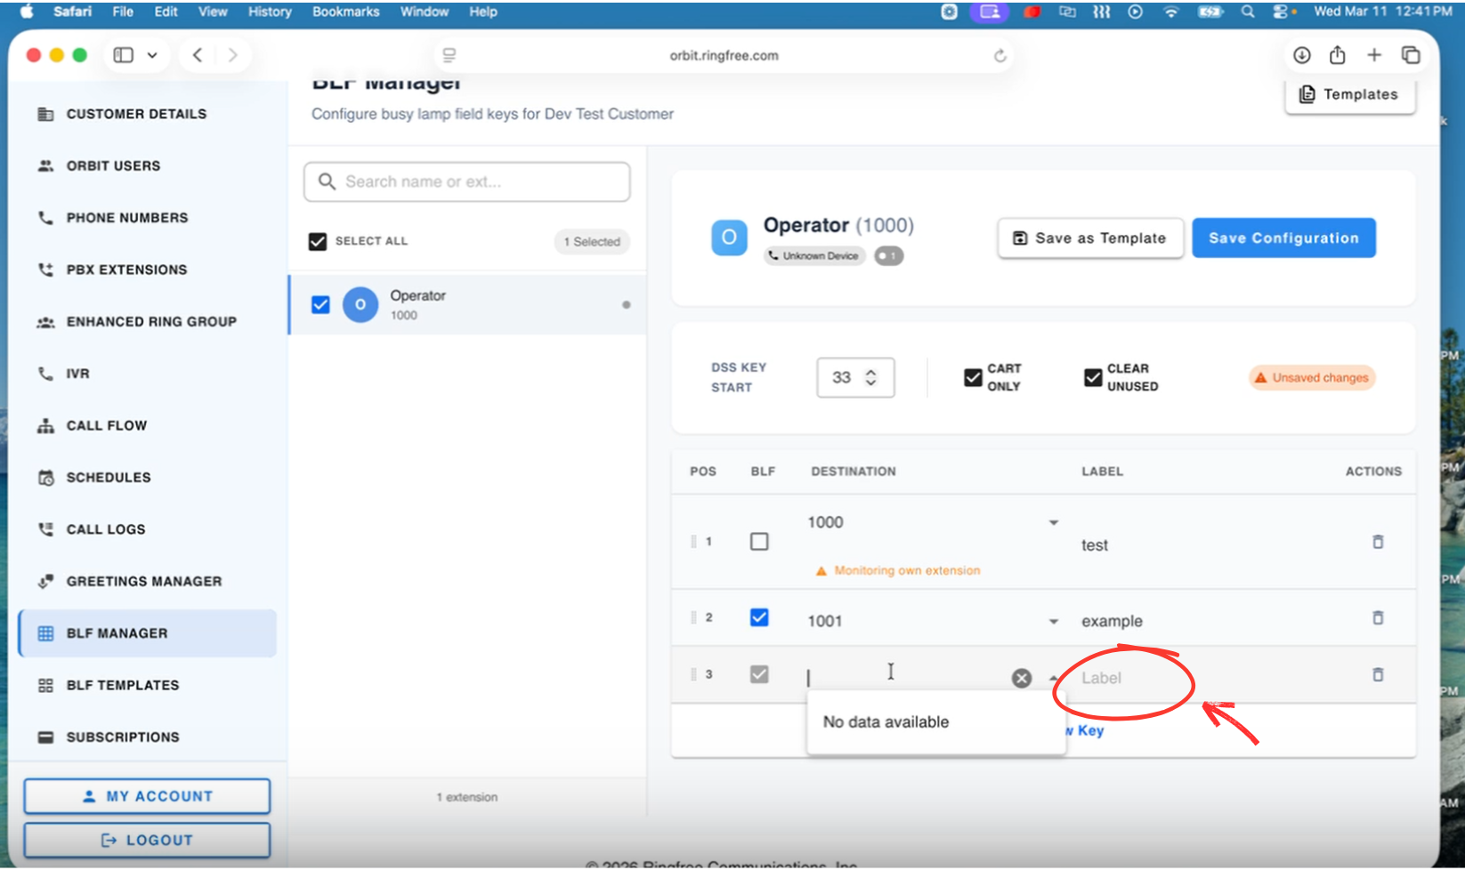
Task: Click Save Configuration button
Action: coord(1283,238)
